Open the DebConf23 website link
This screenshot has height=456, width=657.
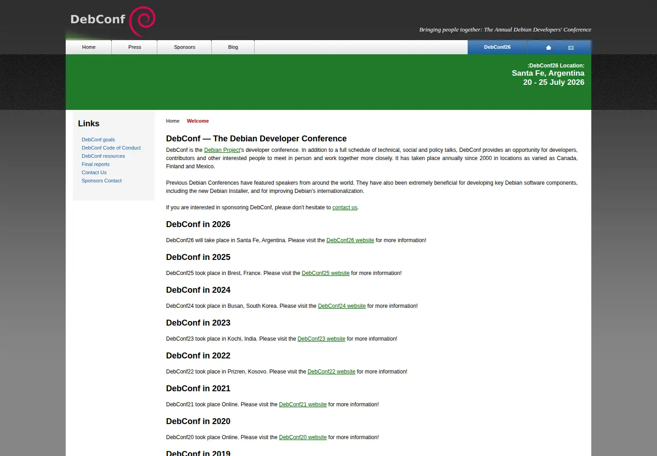point(321,339)
